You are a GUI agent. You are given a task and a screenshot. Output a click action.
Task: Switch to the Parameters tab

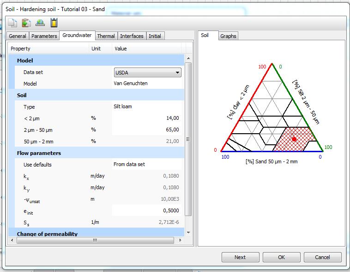tap(44, 36)
